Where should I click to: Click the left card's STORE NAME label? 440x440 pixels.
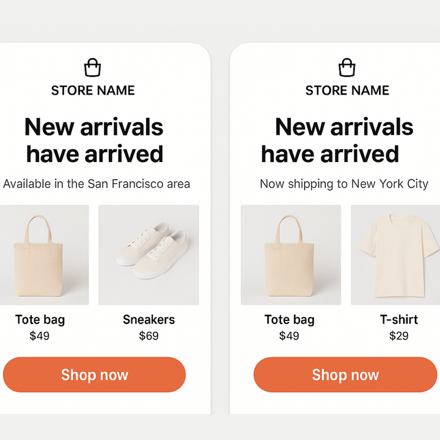(x=93, y=90)
